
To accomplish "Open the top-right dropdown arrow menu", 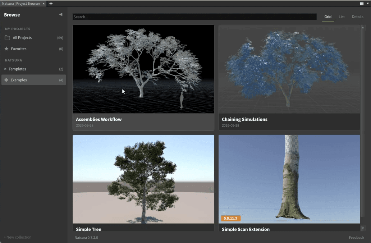I will 368,4.
